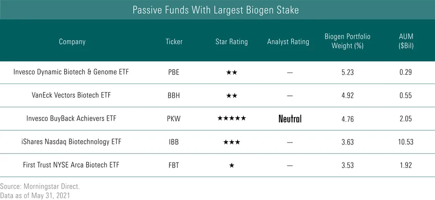
Task: Click the two-star rating for PBE
Action: [231, 73]
